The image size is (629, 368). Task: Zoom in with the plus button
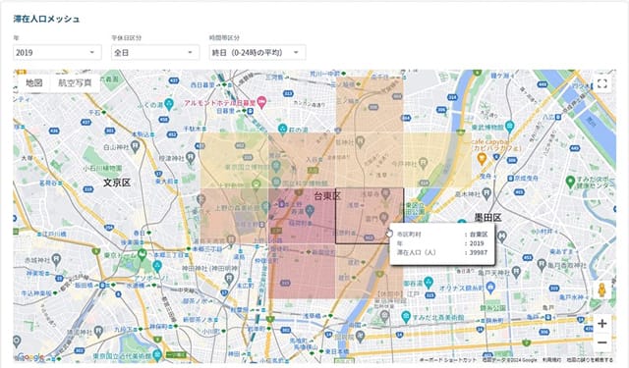602,324
